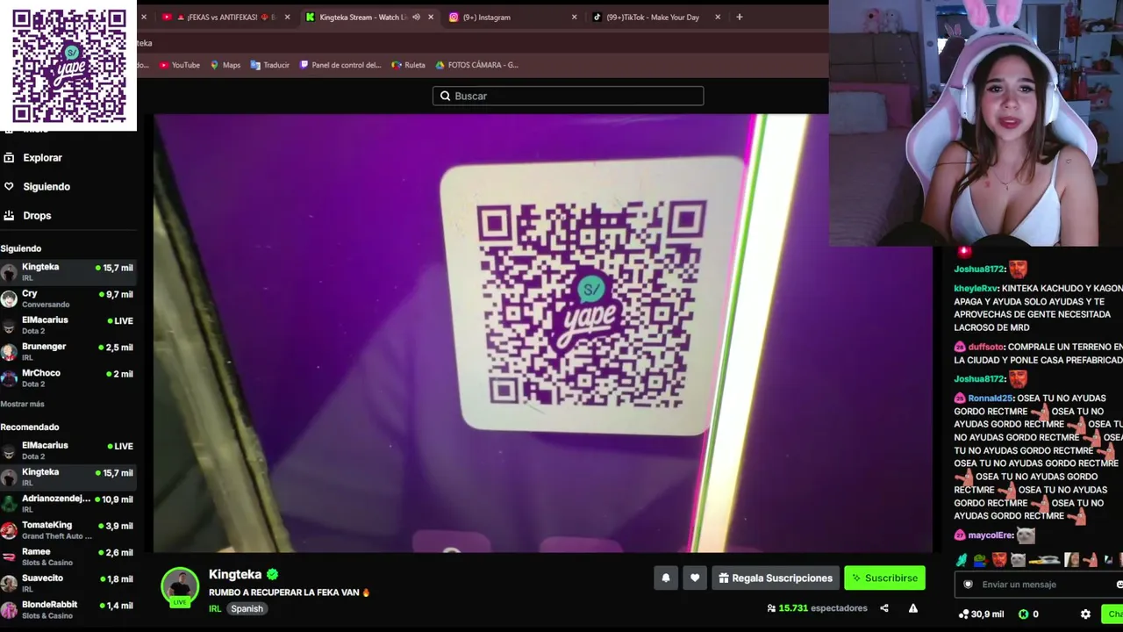Open the Panel de control bookmark
This screenshot has height=632, width=1123.
pos(341,65)
